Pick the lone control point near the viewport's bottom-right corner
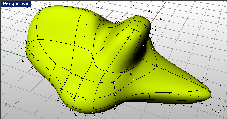 click(x=218, y=112)
